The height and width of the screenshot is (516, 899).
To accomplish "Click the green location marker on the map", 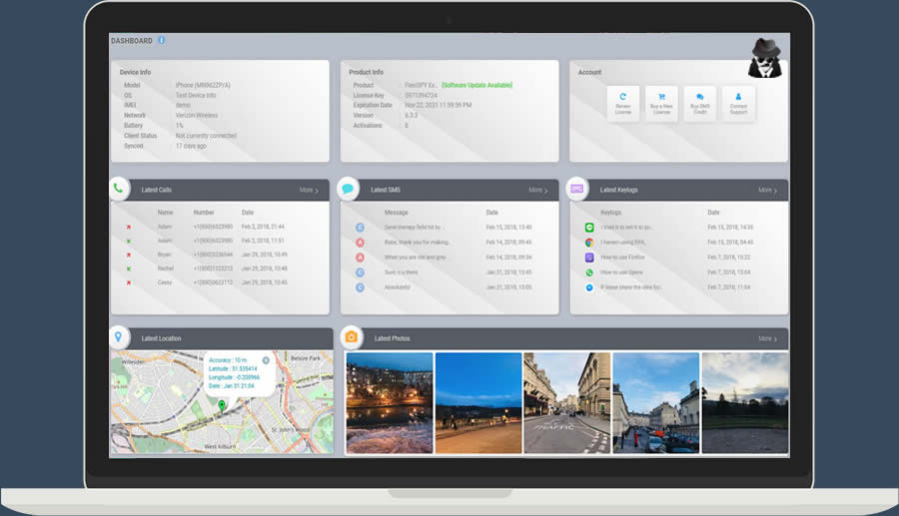I will pyautogui.click(x=222, y=405).
